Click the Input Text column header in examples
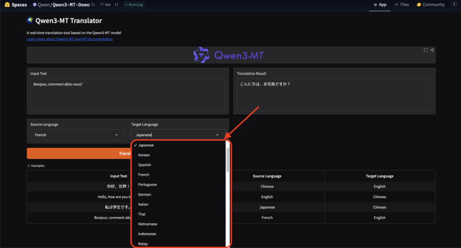This screenshot has width=461, height=248. pos(118,176)
